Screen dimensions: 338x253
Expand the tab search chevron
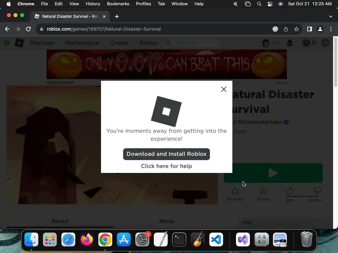pyautogui.click(x=331, y=16)
